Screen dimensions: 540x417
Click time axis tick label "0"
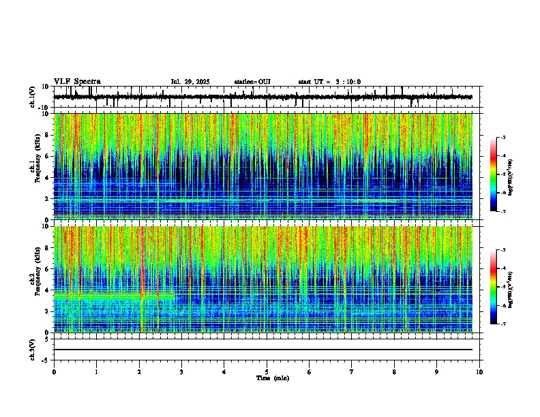click(54, 372)
